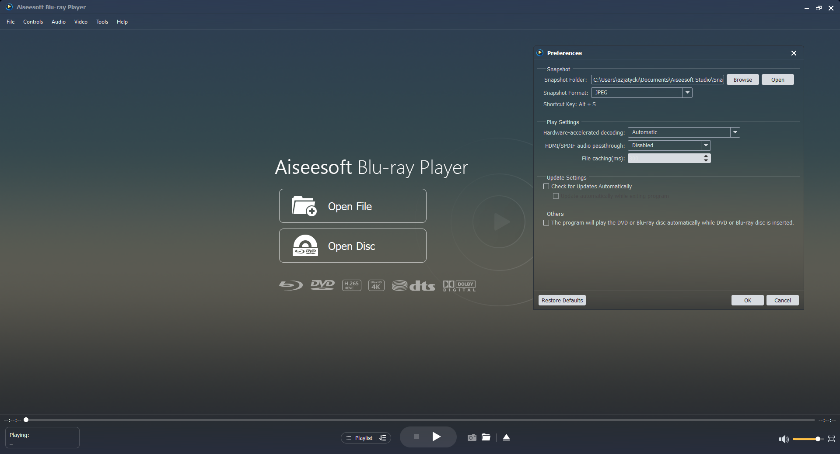Image resolution: width=840 pixels, height=454 pixels.
Task: Click the volume slider handle
Action: coord(818,439)
